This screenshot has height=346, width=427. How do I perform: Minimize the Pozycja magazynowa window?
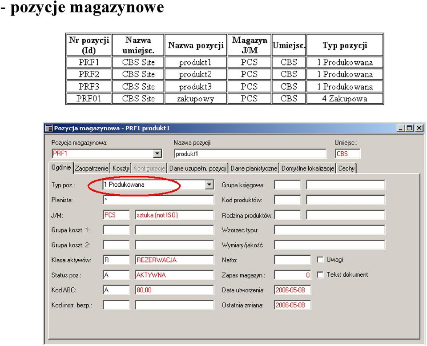click(400, 128)
